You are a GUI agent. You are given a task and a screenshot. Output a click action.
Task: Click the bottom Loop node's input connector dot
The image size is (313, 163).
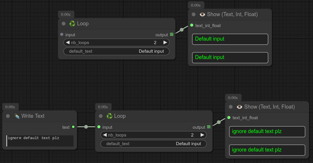(99, 127)
